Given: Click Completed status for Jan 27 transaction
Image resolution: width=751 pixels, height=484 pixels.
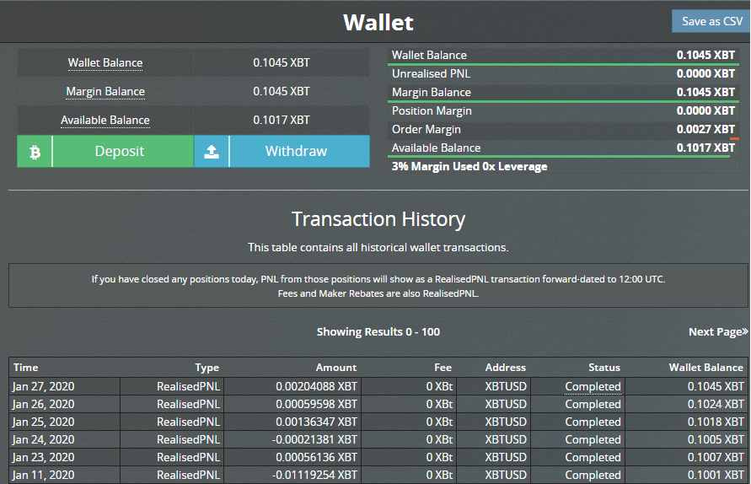Looking at the screenshot, I should click(593, 386).
